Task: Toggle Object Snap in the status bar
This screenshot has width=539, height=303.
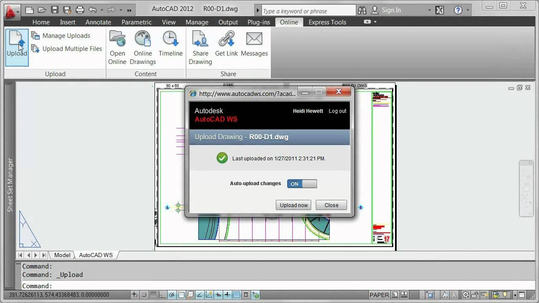Action: click(181, 295)
